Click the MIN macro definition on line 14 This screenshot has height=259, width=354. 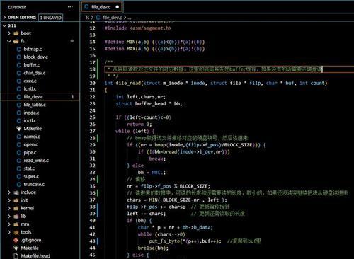[x=154, y=42]
